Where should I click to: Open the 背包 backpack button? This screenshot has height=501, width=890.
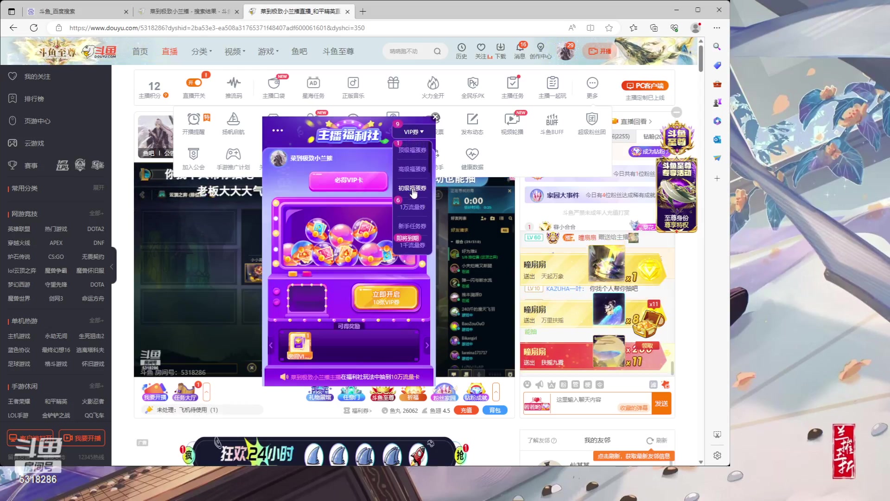[x=495, y=411]
